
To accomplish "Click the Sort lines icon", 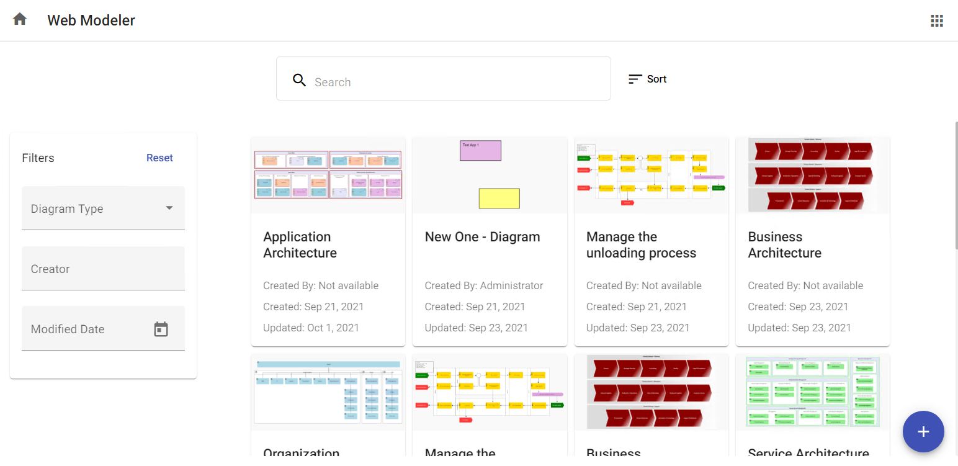I will 635,79.
